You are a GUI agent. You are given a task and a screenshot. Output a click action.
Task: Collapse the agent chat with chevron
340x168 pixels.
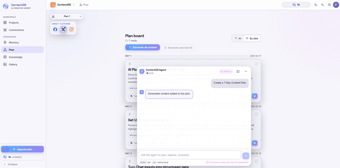click(246, 71)
